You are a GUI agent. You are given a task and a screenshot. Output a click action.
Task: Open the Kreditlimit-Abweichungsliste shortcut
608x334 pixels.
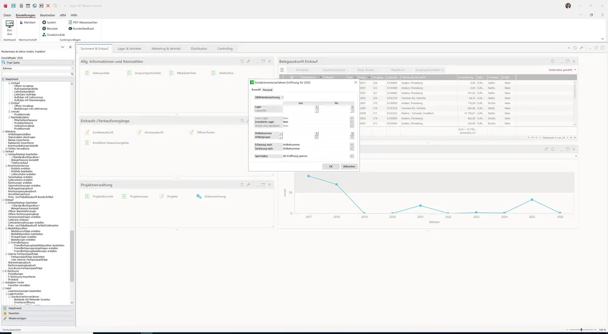click(x=106, y=143)
